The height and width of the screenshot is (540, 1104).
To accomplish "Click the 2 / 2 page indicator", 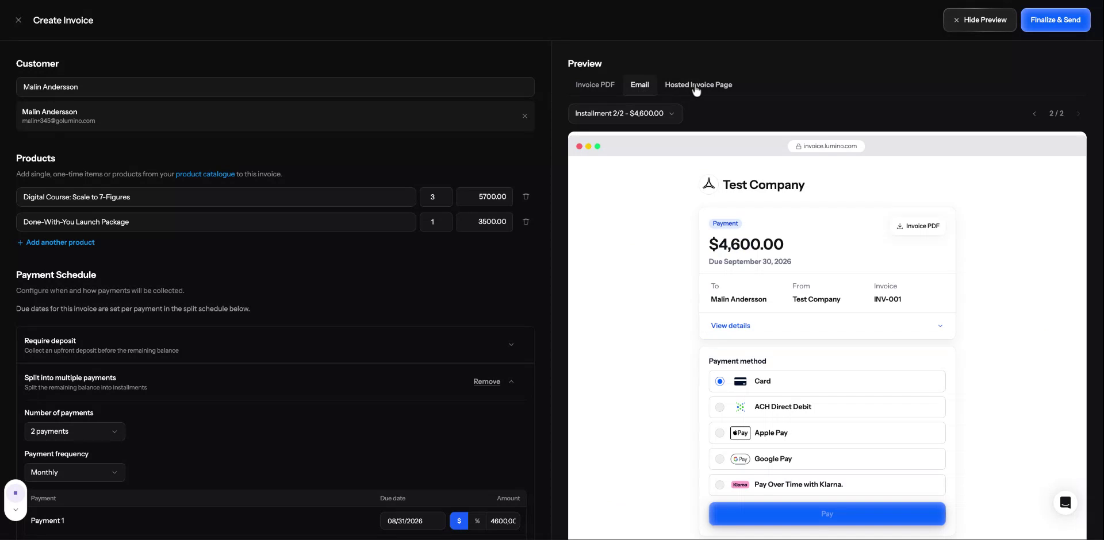I will coord(1056,114).
